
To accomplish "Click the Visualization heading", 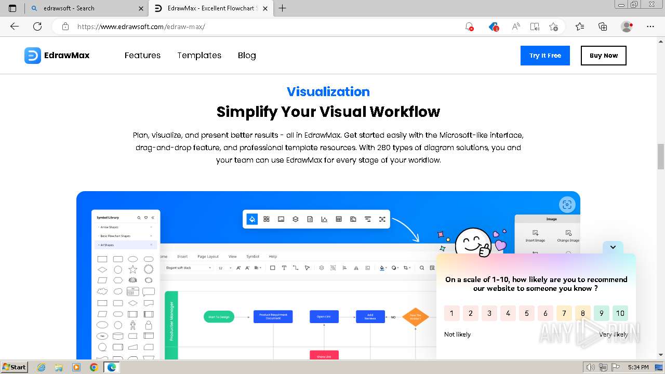I will (328, 92).
